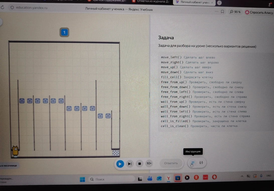The image size is (274, 191).
Task: Stop program execution with the square icon
Action: tap(139, 164)
